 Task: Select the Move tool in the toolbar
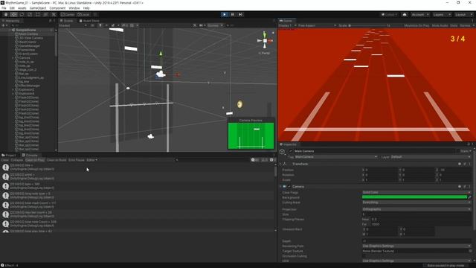pos(13,14)
